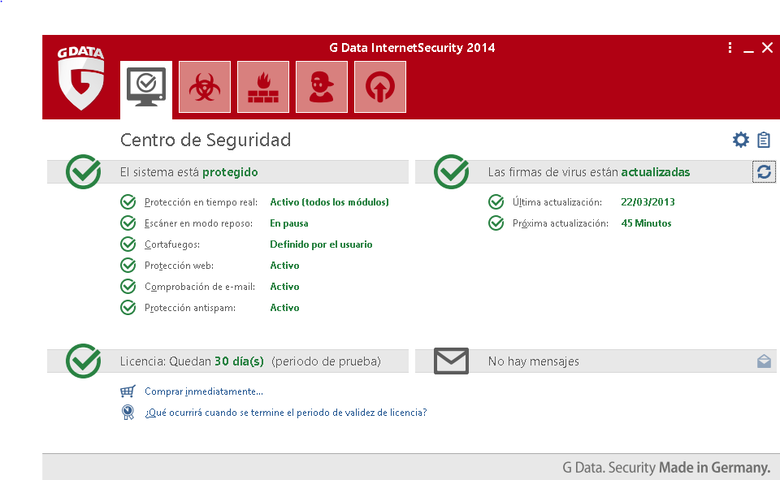Click Activo value for Protección antispam
Image resolution: width=780 pixels, height=480 pixels.
pos(284,308)
